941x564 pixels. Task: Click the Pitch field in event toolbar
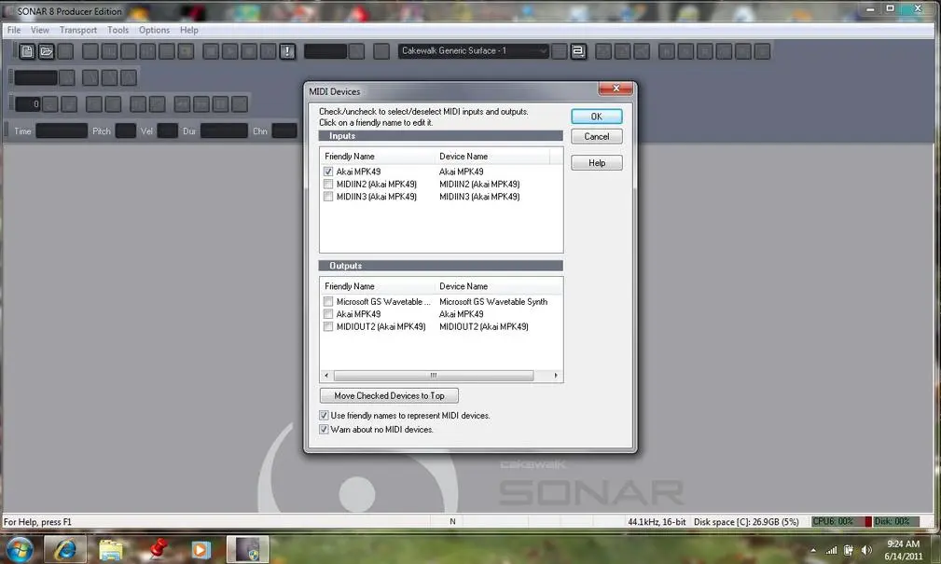pyautogui.click(x=125, y=131)
